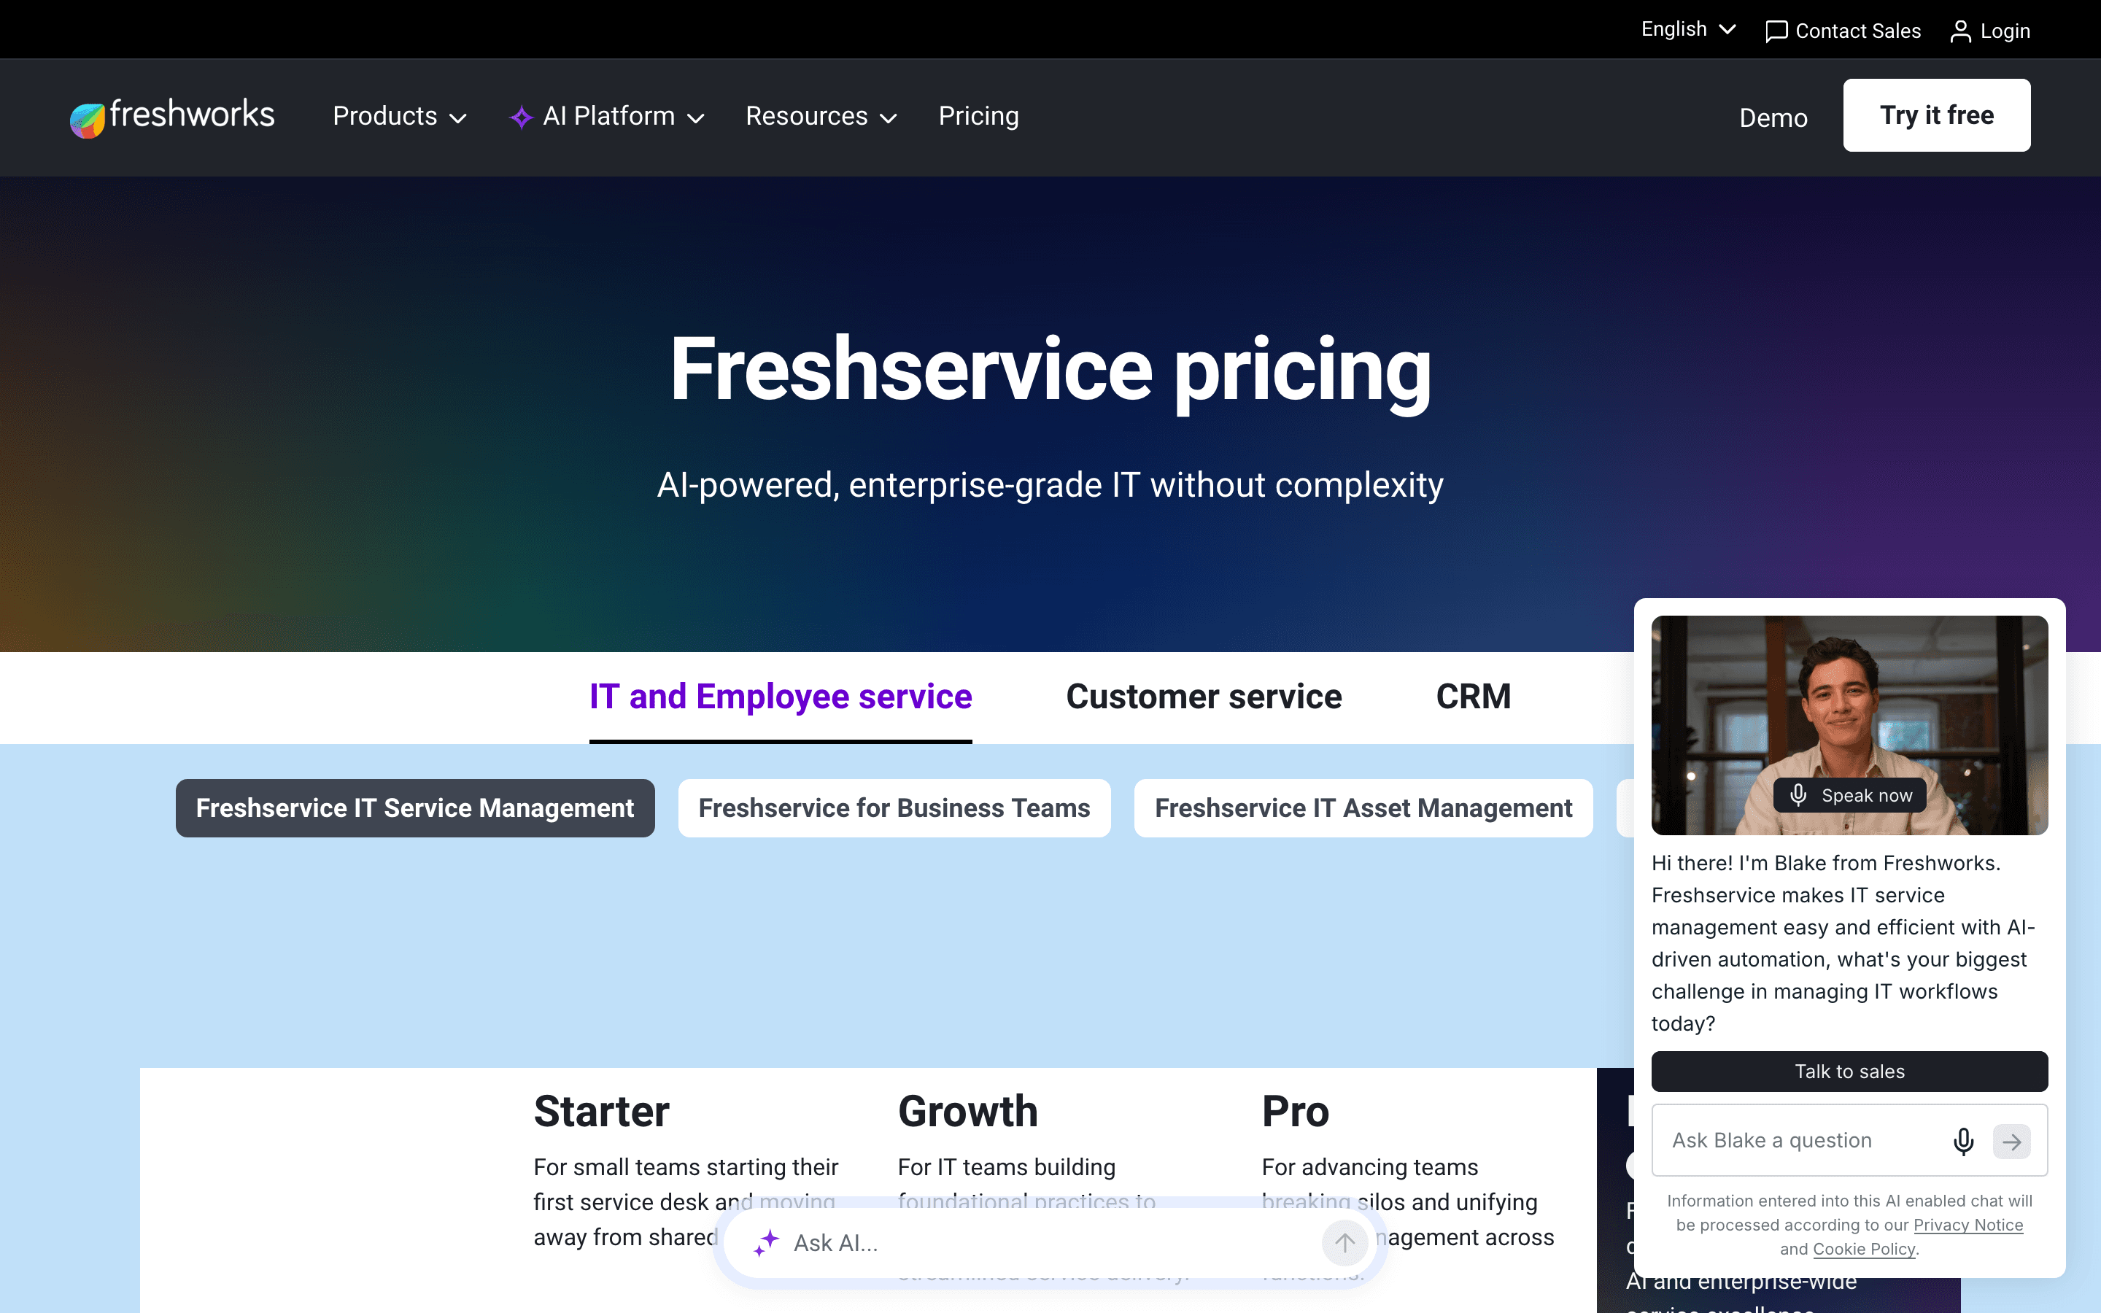This screenshot has width=2101, height=1313.
Task: Expand the Products menu
Action: point(399,117)
